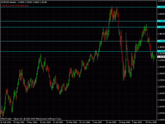Click the 1.23530 price axis label
Image resolution: width=165 pixels, height=124 pixels.
pos(161,80)
